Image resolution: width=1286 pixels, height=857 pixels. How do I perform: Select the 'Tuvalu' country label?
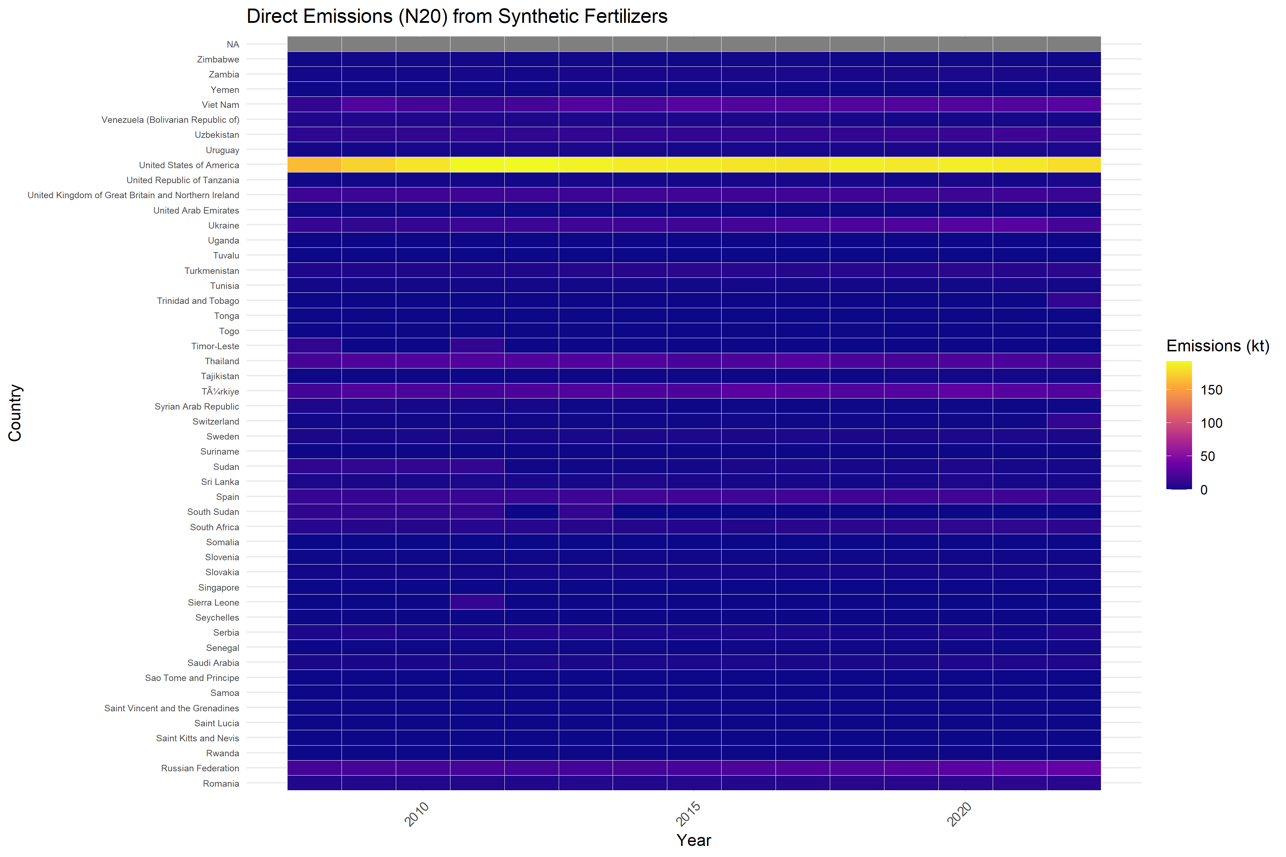[226, 255]
